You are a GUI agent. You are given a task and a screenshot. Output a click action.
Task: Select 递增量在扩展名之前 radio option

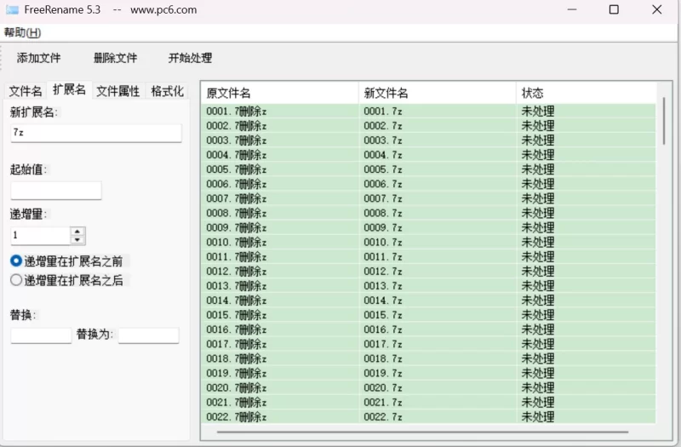(16, 261)
